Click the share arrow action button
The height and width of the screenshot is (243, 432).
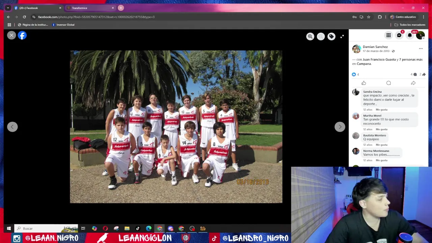(413, 83)
